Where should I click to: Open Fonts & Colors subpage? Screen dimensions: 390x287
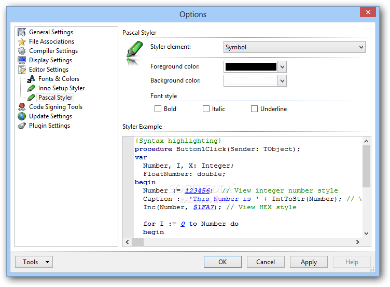pyautogui.click(x=59, y=79)
